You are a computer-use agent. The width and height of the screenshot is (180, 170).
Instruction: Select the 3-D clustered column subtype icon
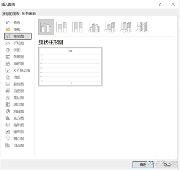click(x=94, y=27)
